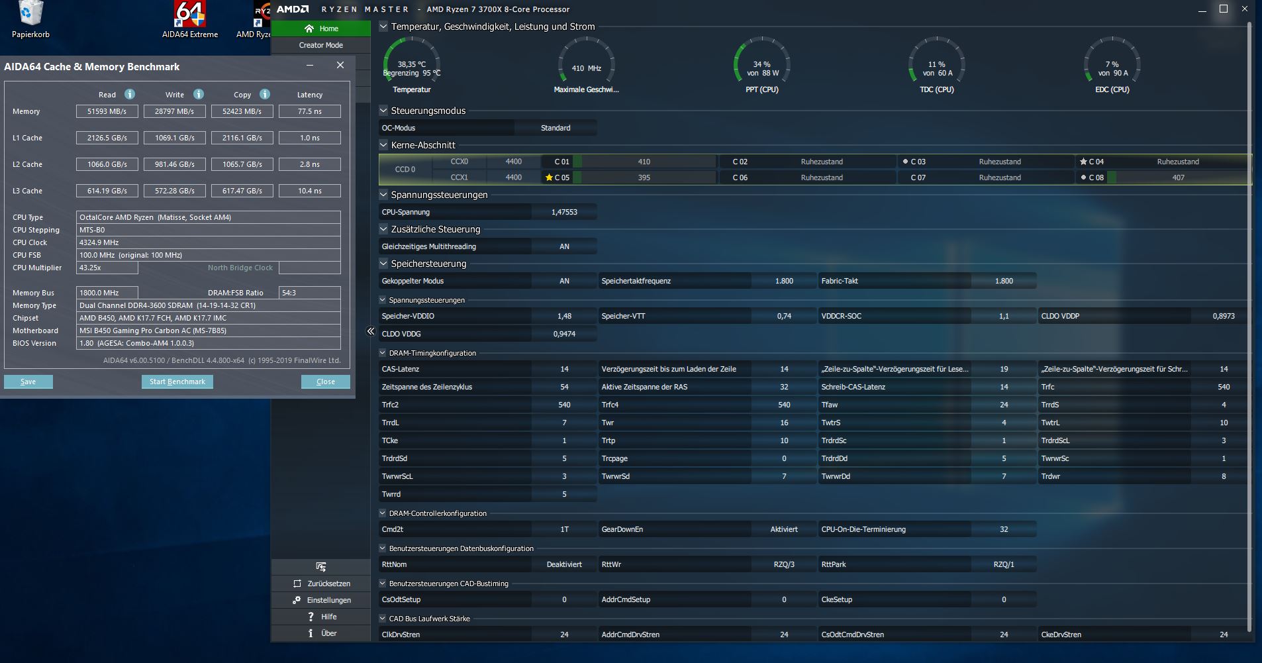Click the gold star on core C 05

[549, 178]
